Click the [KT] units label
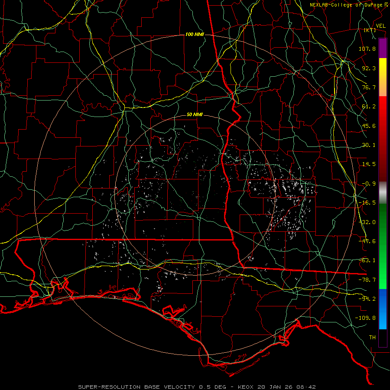 (x=370, y=30)
